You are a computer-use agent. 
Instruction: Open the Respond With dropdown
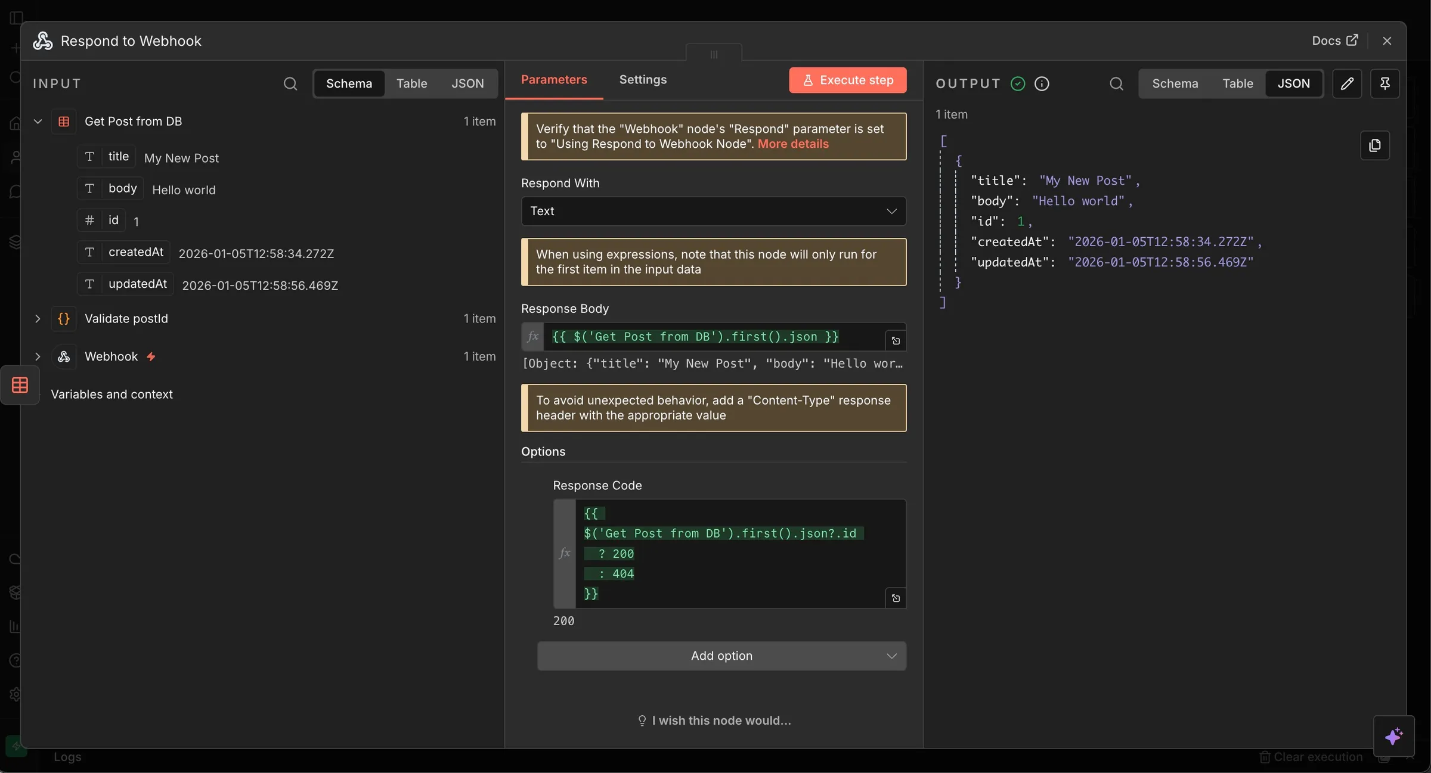[714, 211]
